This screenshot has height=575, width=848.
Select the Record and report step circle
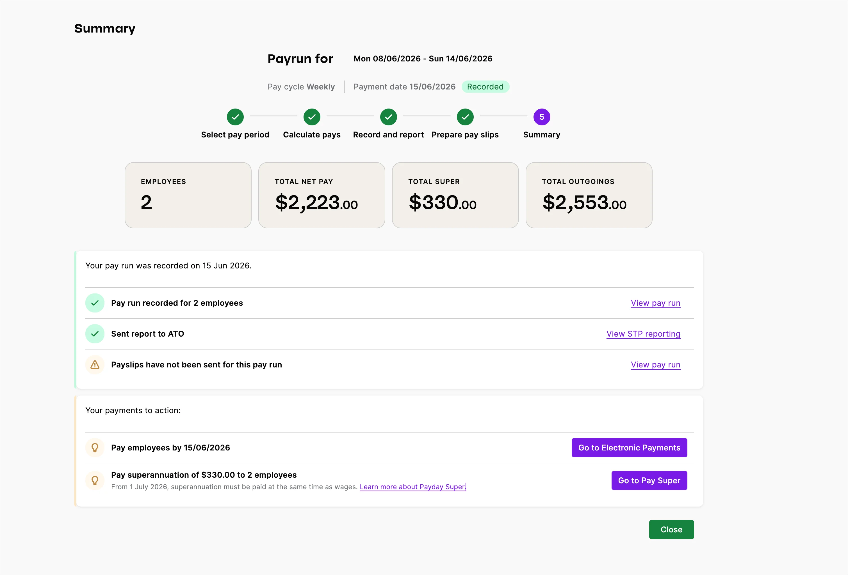pyautogui.click(x=388, y=117)
